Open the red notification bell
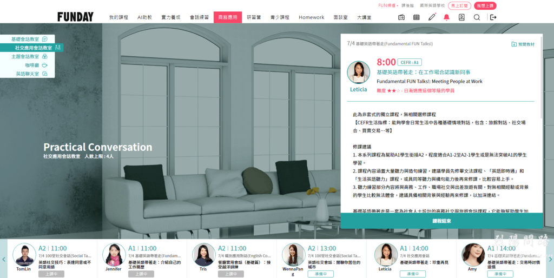Viewport: 554px width, 278px height. coord(446,17)
